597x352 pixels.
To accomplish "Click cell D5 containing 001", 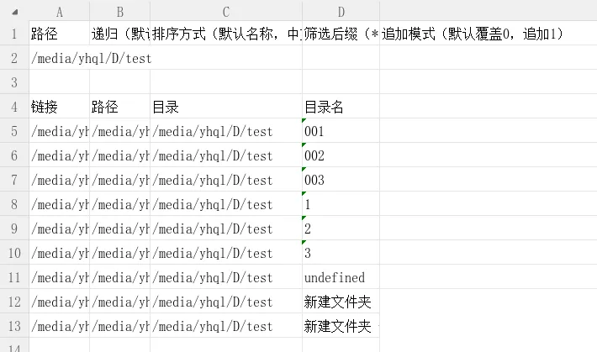I will 341,131.
